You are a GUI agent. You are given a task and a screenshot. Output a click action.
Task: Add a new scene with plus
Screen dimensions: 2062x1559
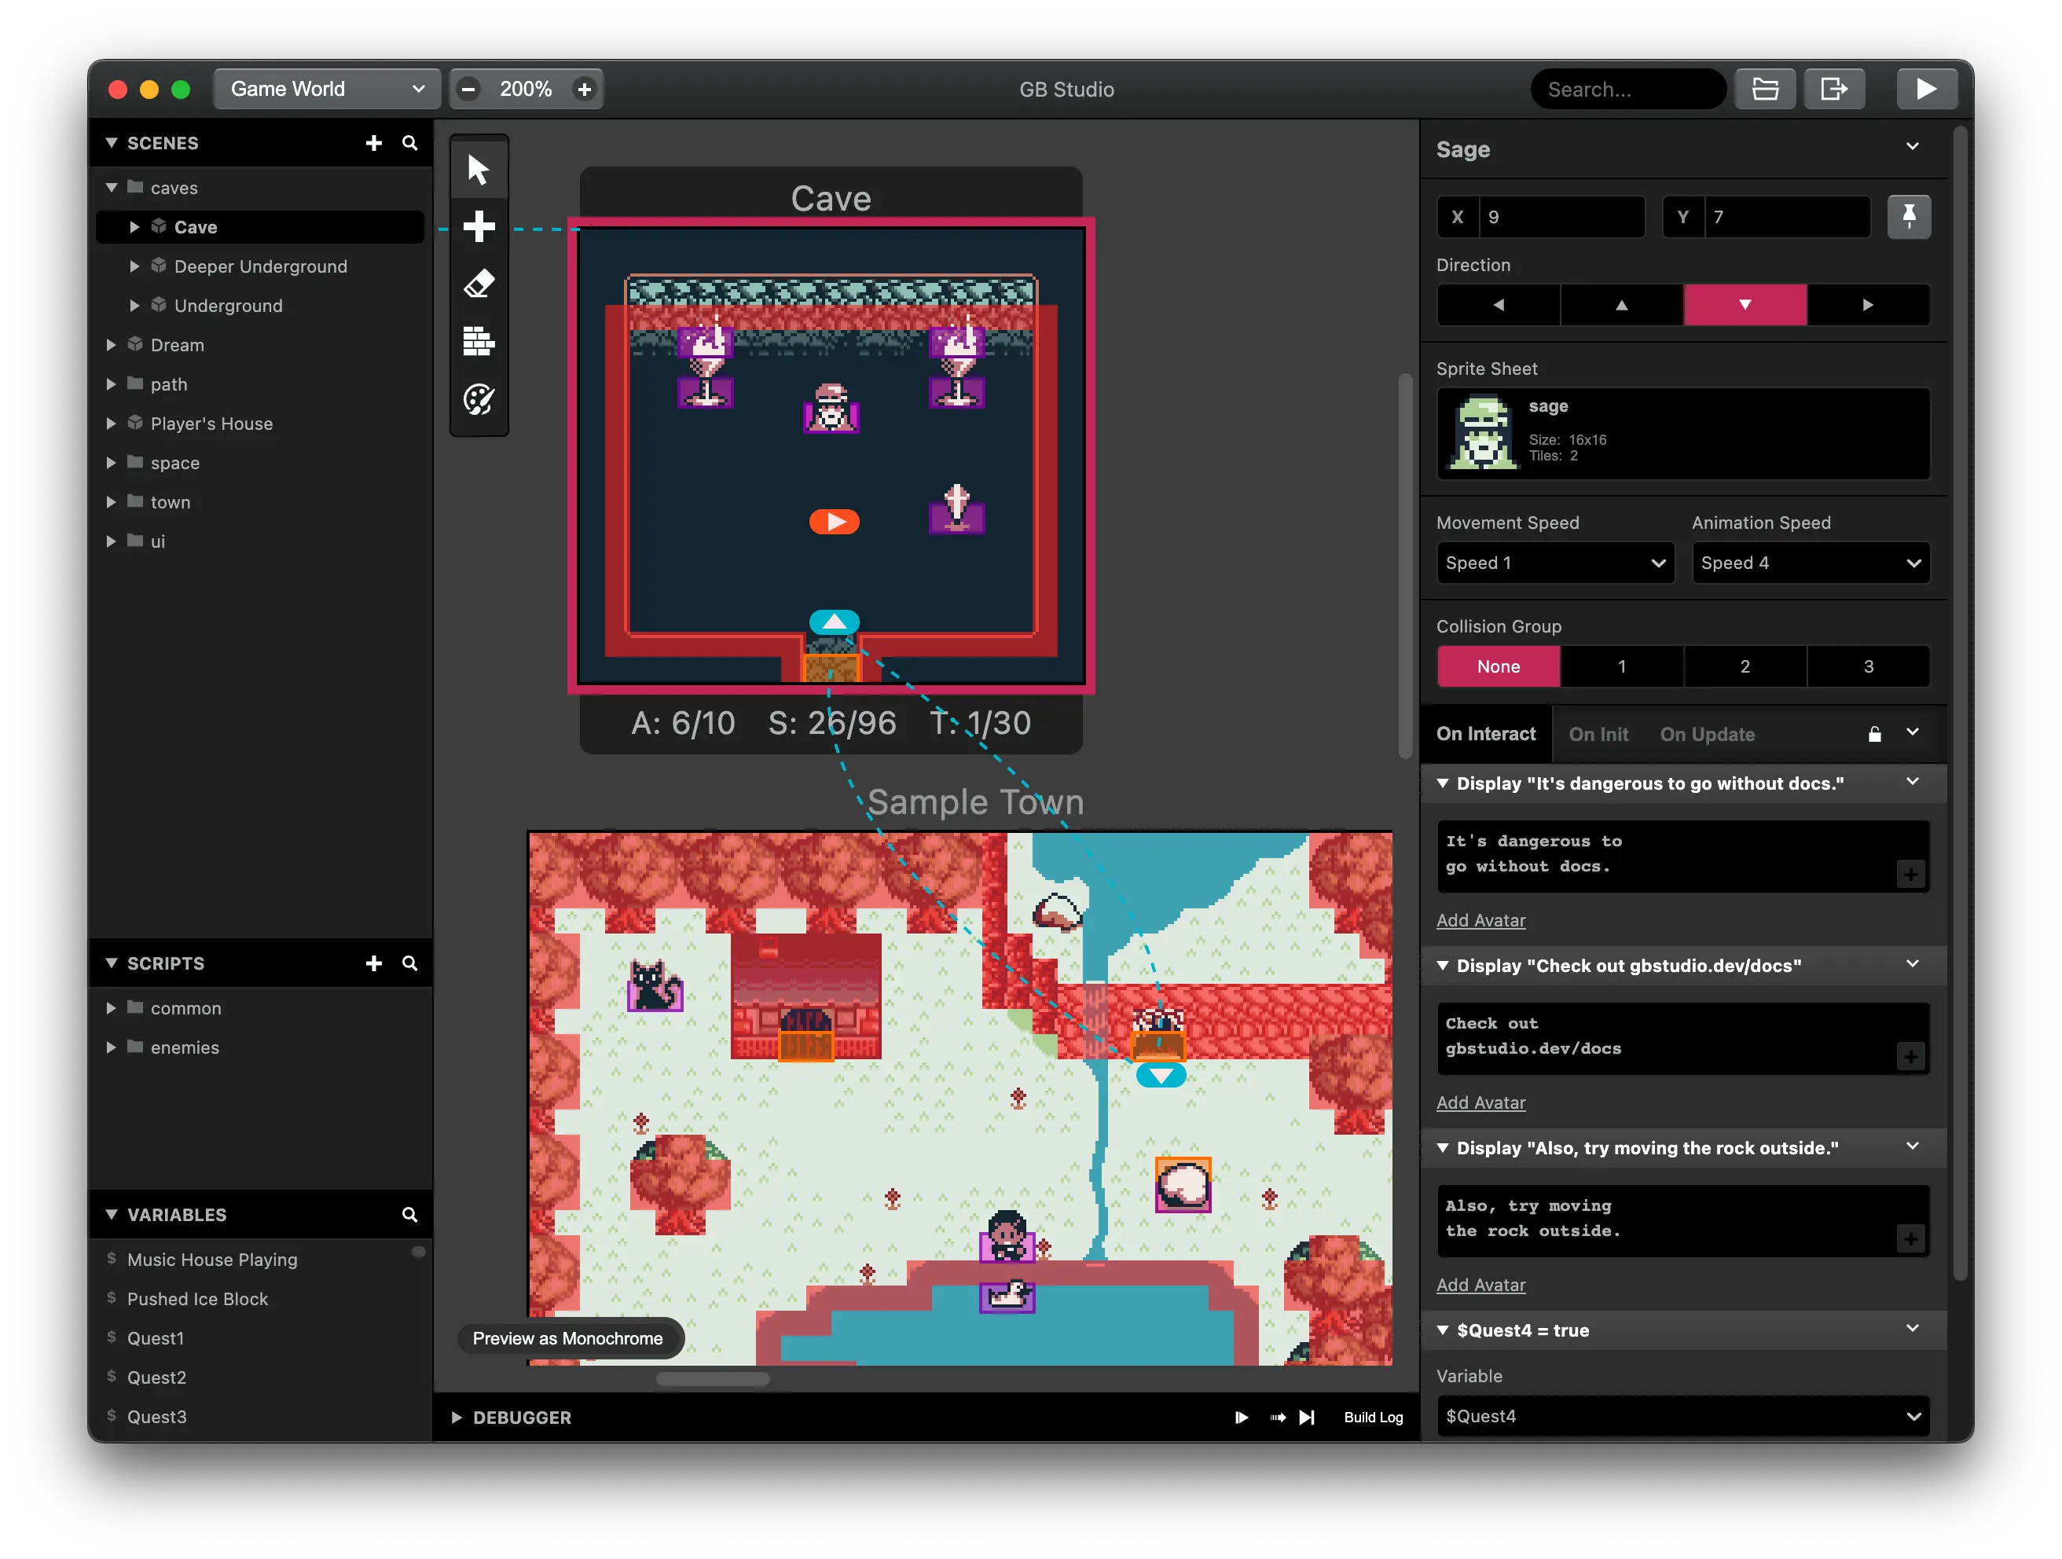point(374,143)
